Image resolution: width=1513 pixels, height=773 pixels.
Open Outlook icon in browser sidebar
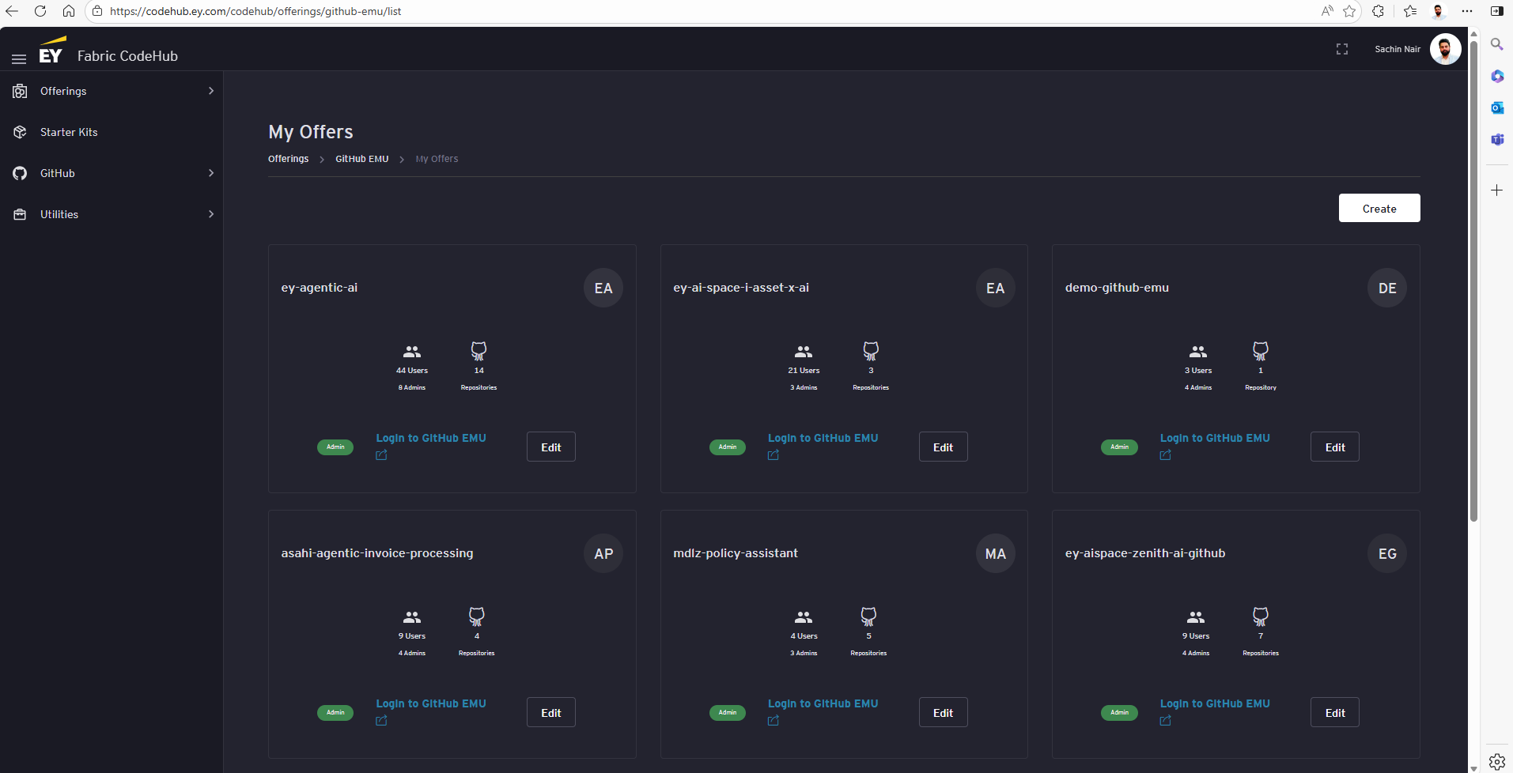1496,107
